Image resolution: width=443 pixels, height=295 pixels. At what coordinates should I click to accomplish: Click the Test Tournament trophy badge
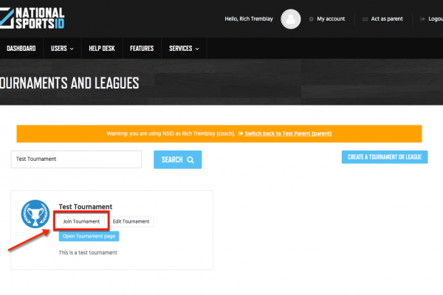(x=35, y=214)
